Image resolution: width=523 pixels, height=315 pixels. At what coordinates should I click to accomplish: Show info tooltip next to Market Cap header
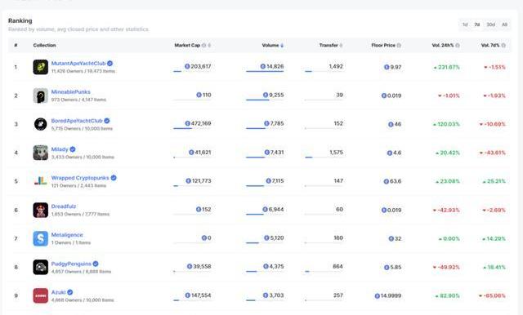click(x=203, y=45)
